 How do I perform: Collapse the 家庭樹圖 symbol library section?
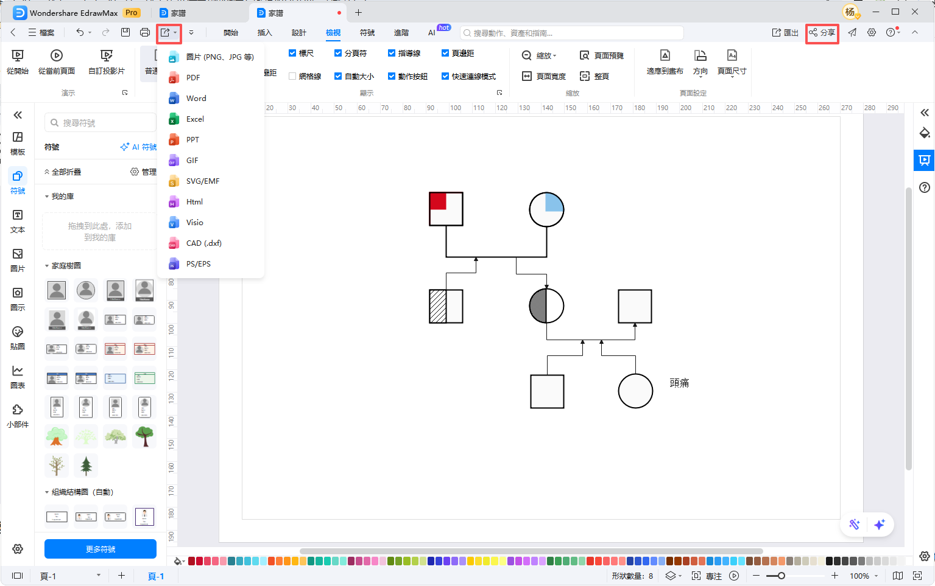[x=48, y=266]
